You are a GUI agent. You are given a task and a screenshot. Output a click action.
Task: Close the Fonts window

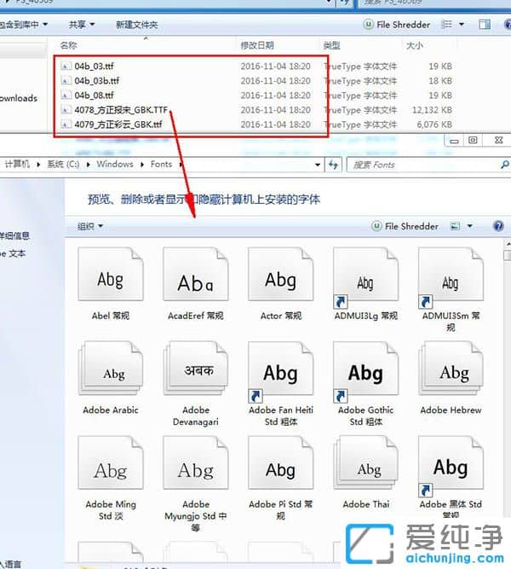(x=499, y=141)
